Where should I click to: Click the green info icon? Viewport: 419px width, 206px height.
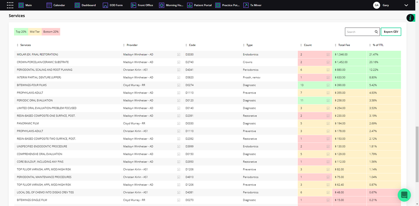[410, 18]
